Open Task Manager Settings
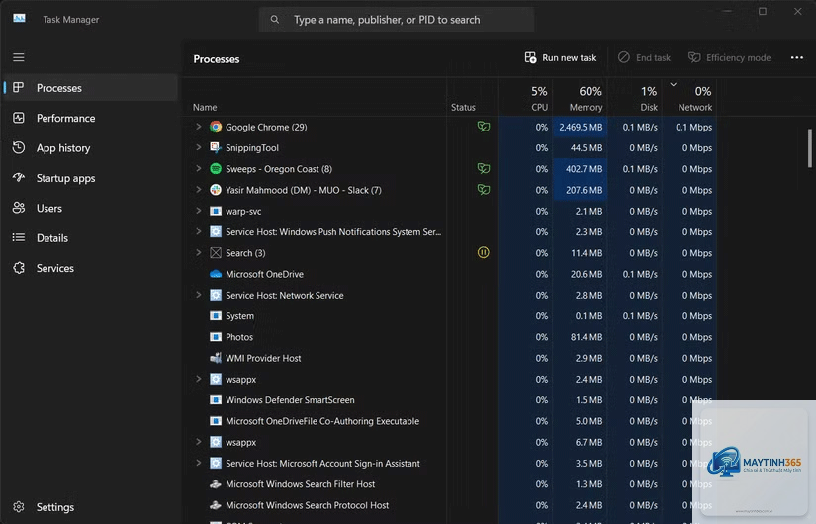The image size is (816, 524). tap(91, 507)
